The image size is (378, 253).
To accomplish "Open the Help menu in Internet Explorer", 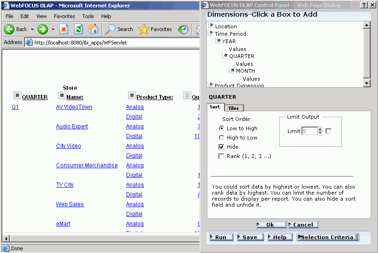I will pos(106,16).
